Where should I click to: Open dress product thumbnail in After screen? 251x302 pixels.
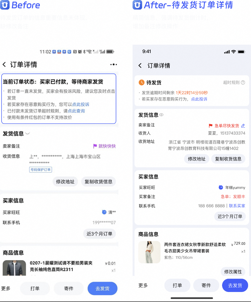149,252
